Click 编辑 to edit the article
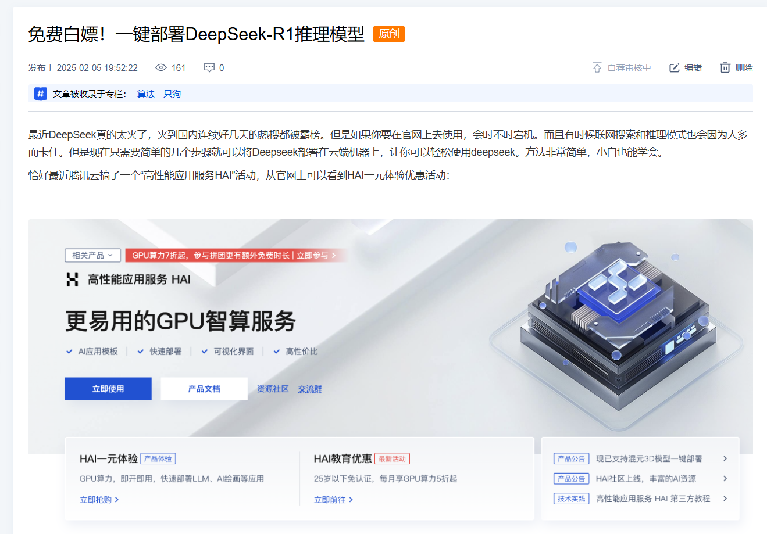Image resolution: width=767 pixels, height=534 pixels. coord(693,68)
